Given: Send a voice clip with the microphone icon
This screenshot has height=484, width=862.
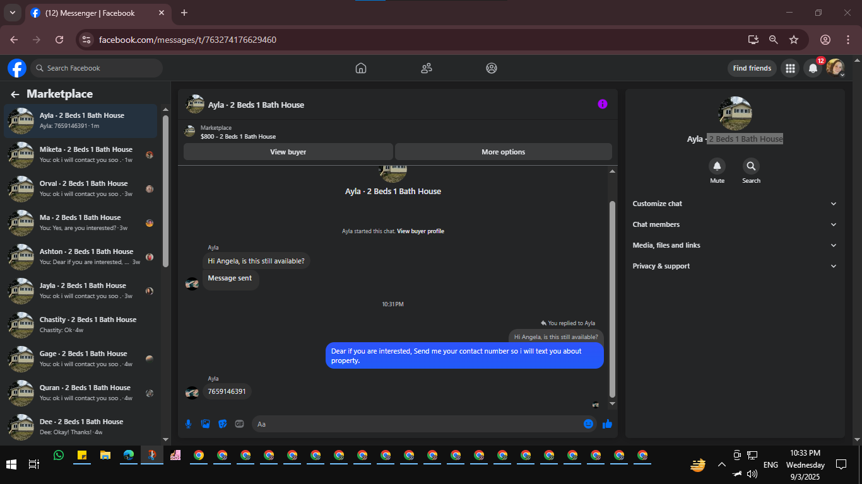Looking at the screenshot, I should (x=188, y=424).
